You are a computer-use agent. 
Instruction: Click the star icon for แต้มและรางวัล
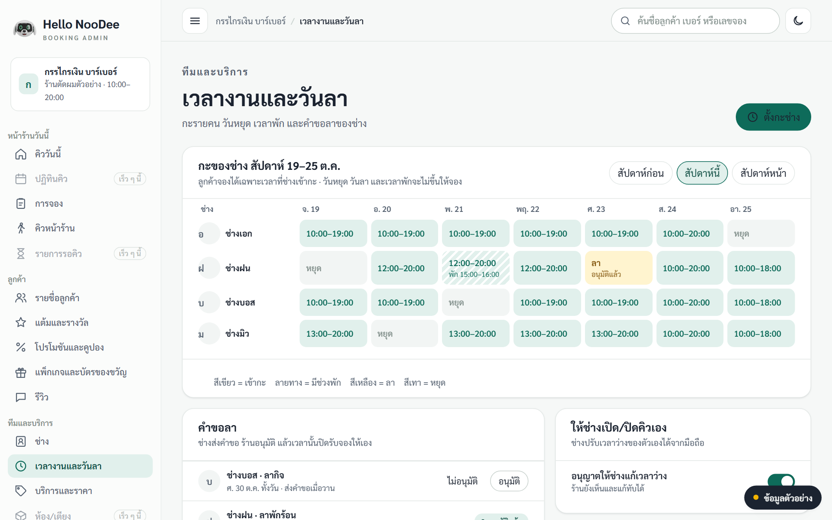click(21, 323)
